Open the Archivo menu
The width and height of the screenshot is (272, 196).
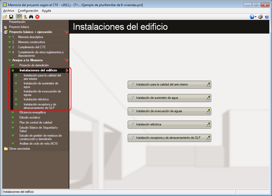point(9,11)
